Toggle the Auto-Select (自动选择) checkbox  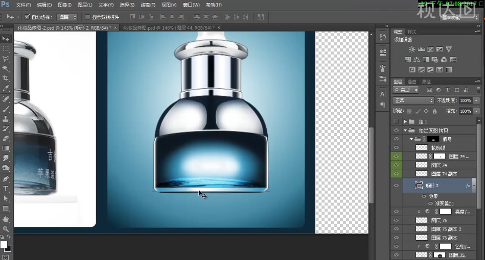point(27,17)
